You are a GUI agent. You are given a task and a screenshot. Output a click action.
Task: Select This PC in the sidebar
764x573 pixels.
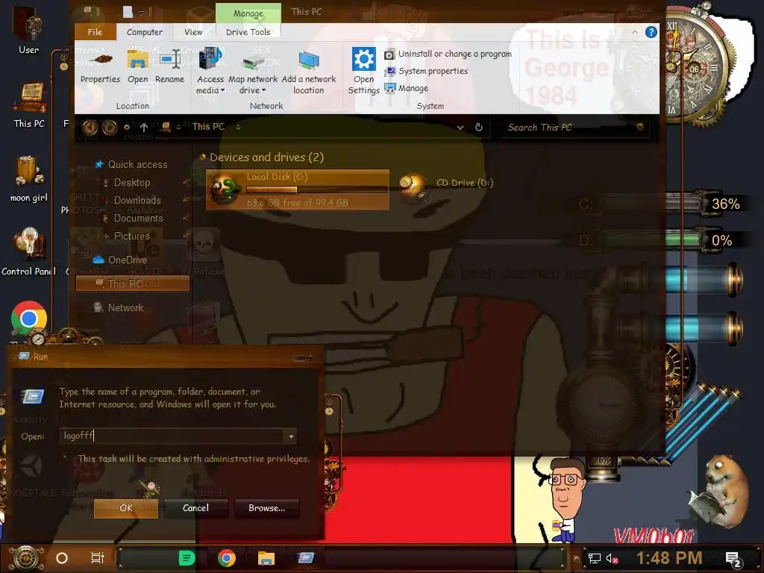tap(133, 284)
